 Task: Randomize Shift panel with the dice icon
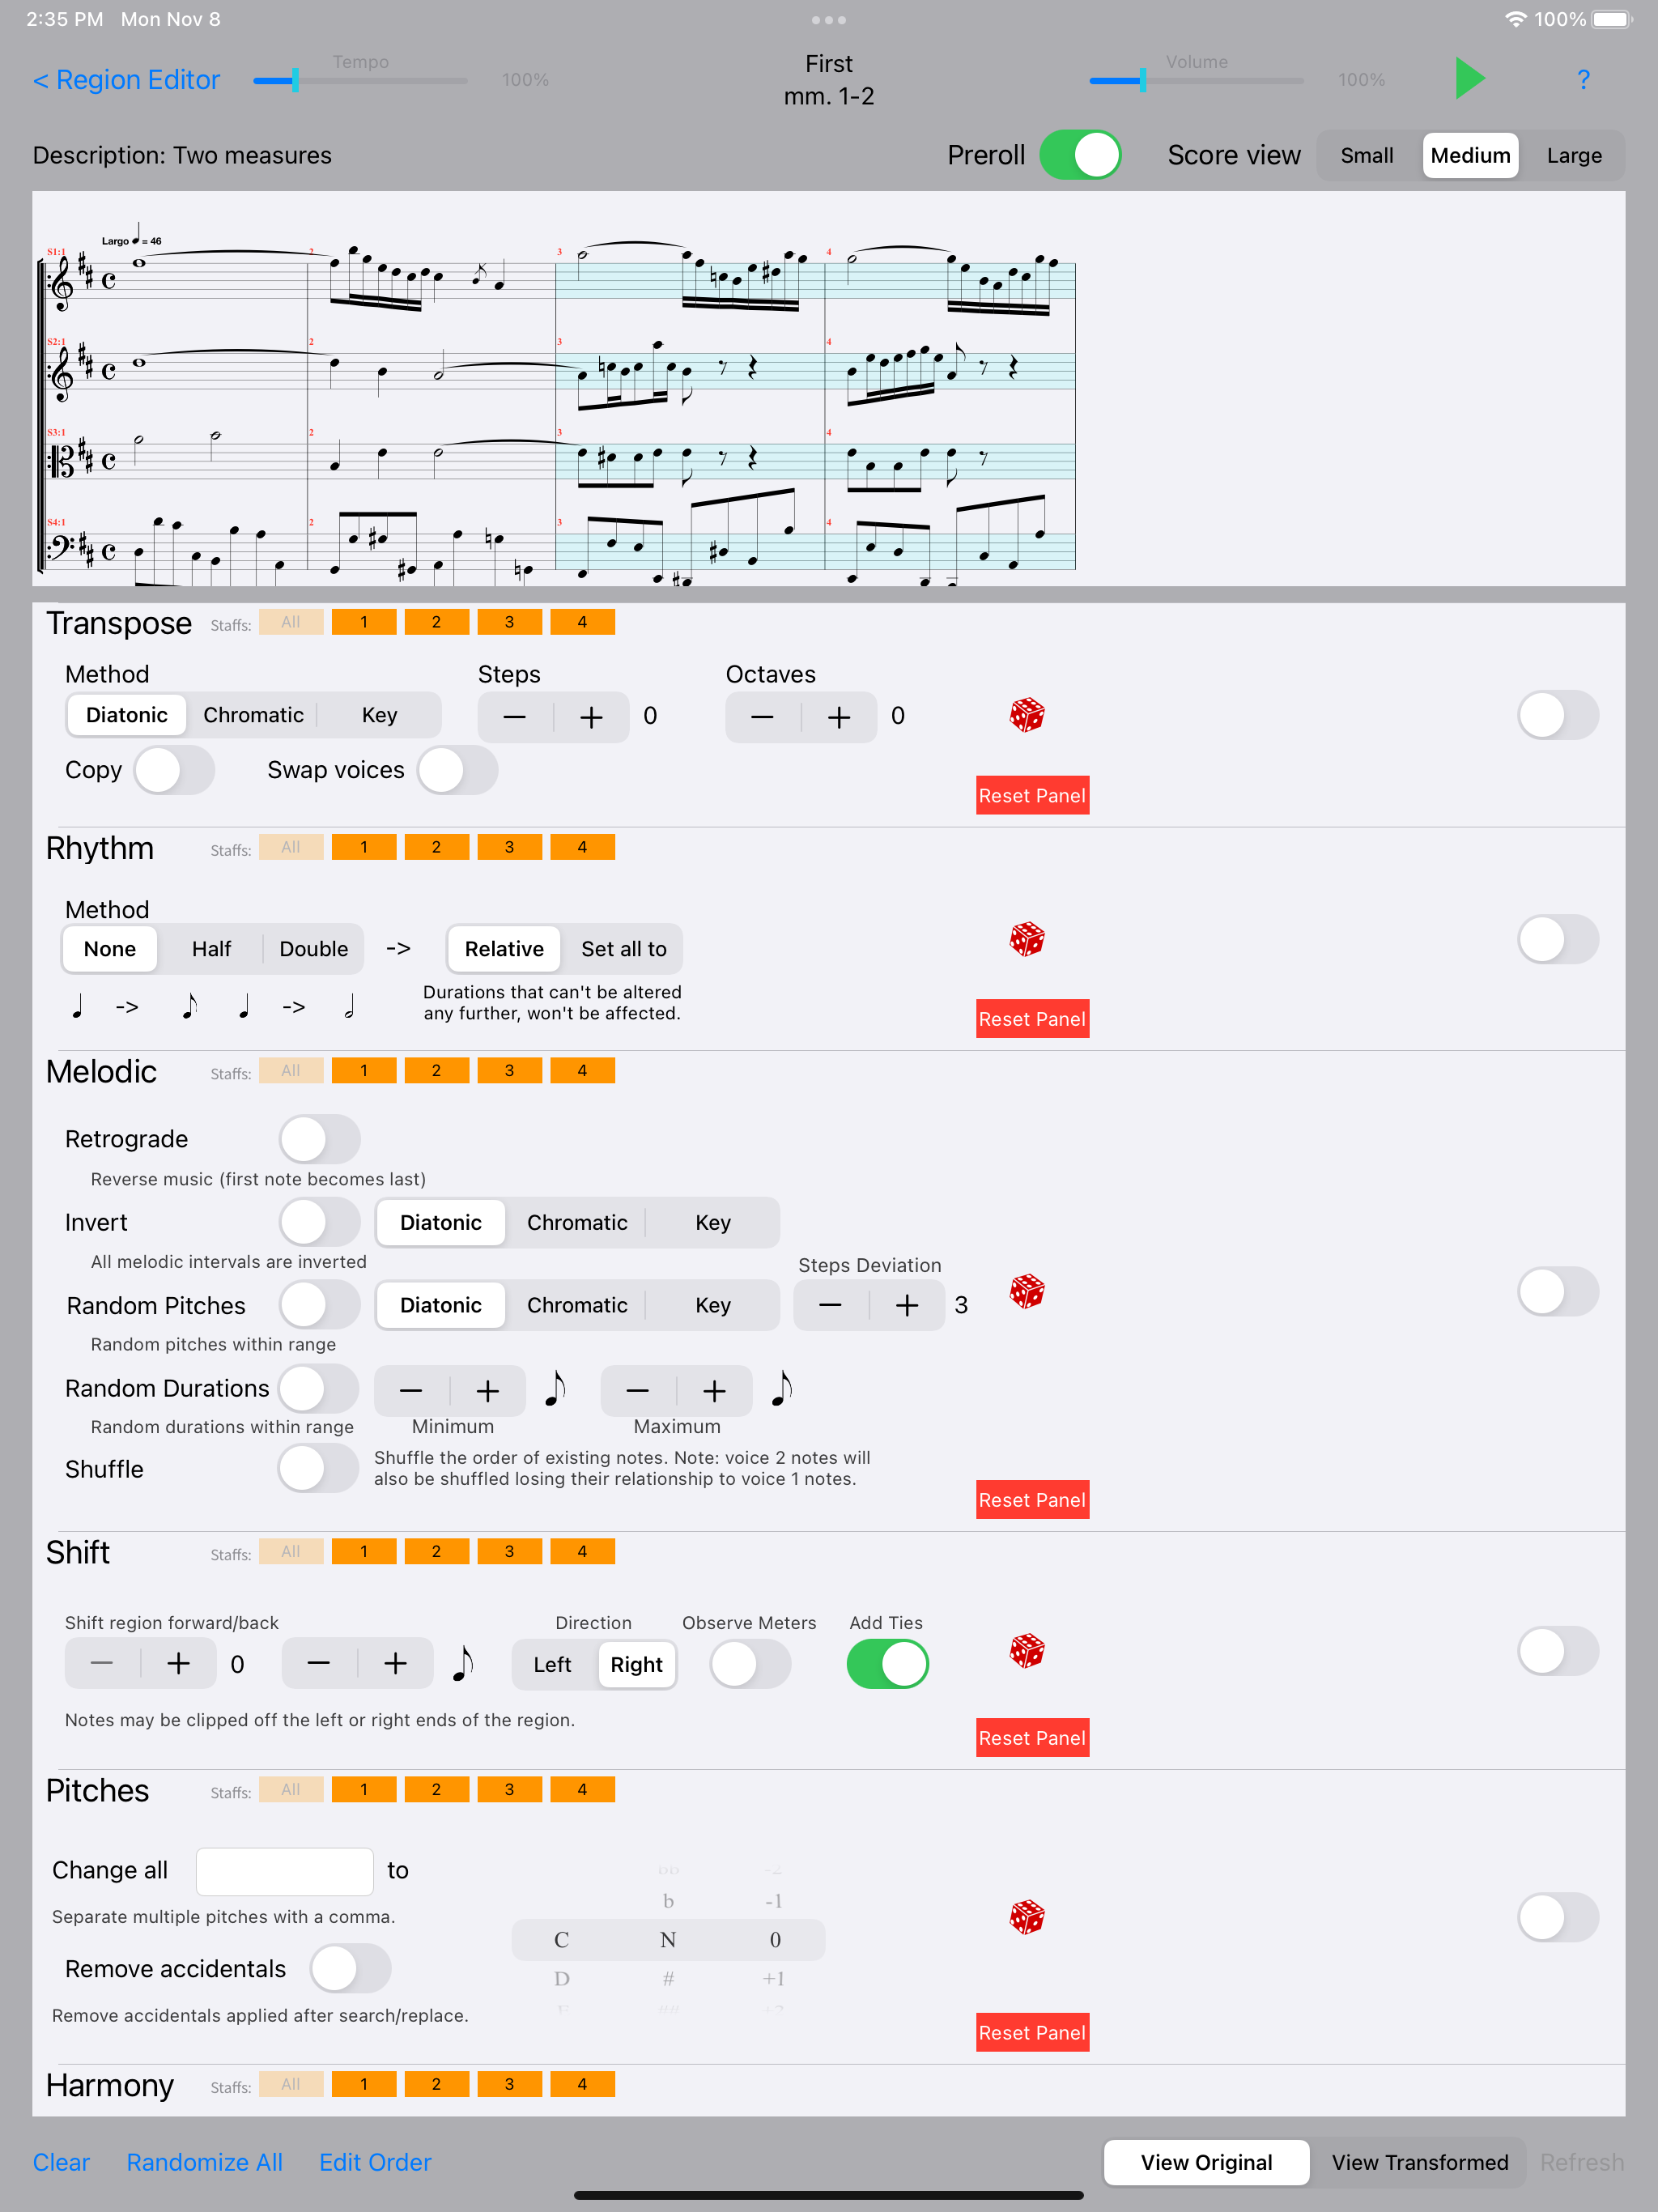tap(1027, 1651)
